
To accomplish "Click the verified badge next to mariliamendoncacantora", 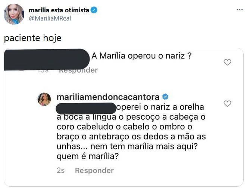I will coord(165,97).
